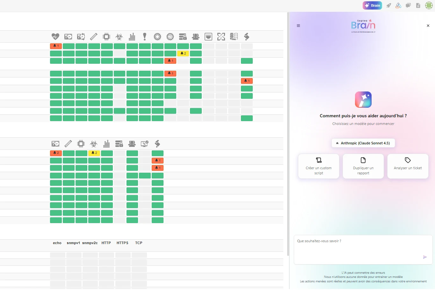Click the snmpv2c column header
Image resolution: width=435 pixels, height=290 pixels.
coord(90,243)
